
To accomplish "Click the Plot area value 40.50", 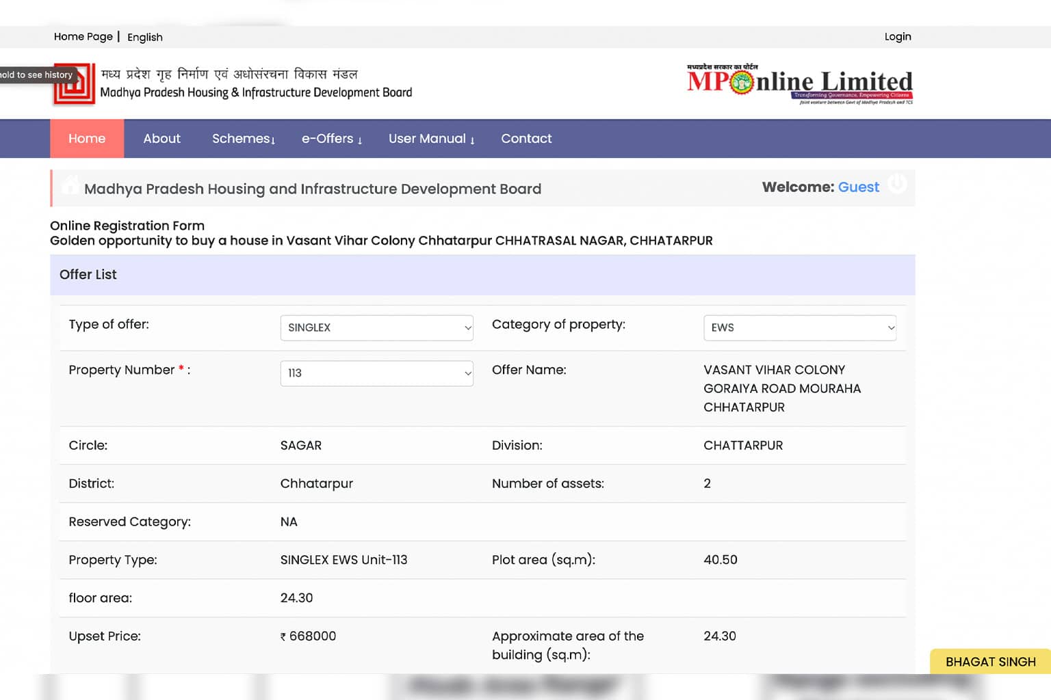I will (721, 560).
